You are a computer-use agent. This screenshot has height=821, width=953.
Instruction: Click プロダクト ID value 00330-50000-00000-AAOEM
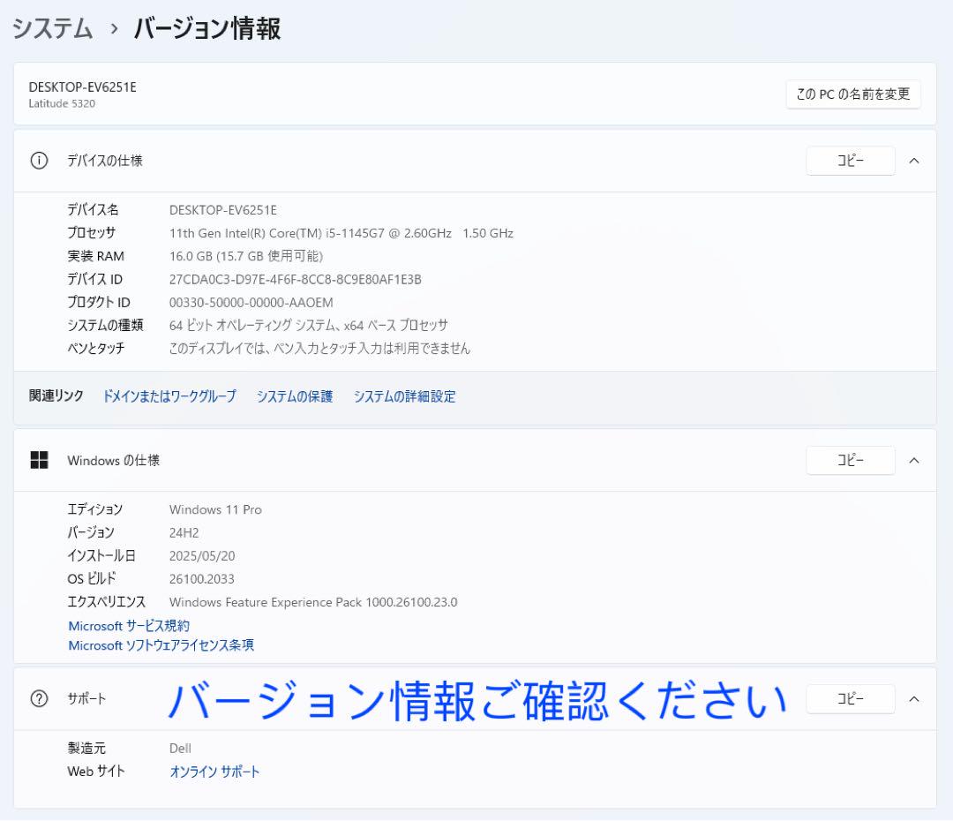click(251, 303)
